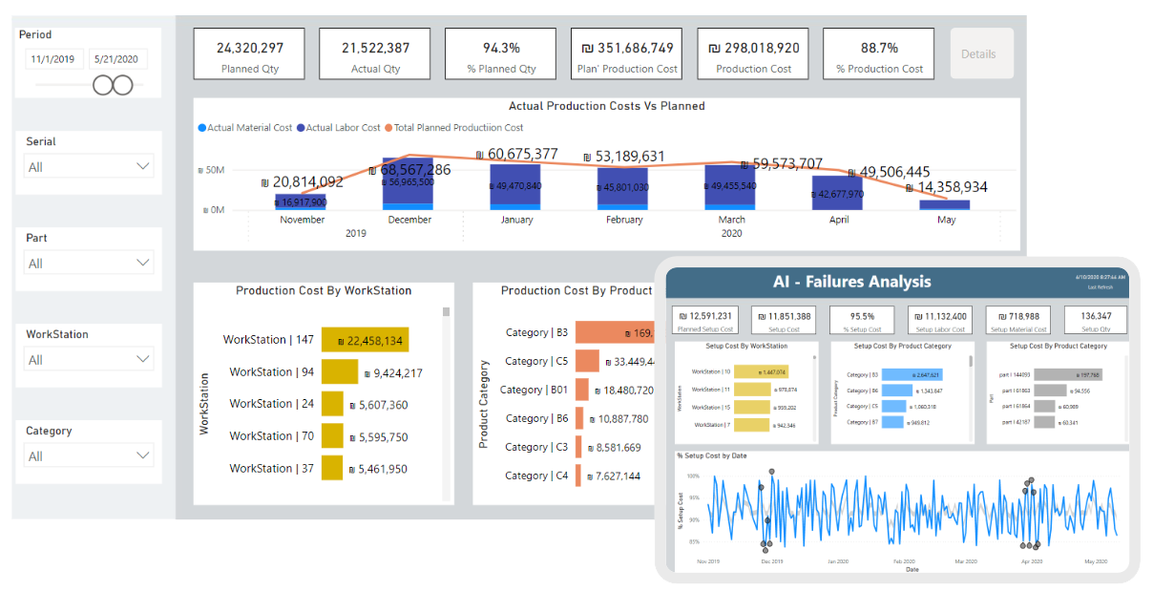Viewport: 1153px width, 592px height.
Task: Click the blue Category | B7 setup cost bar
Action: (x=892, y=422)
